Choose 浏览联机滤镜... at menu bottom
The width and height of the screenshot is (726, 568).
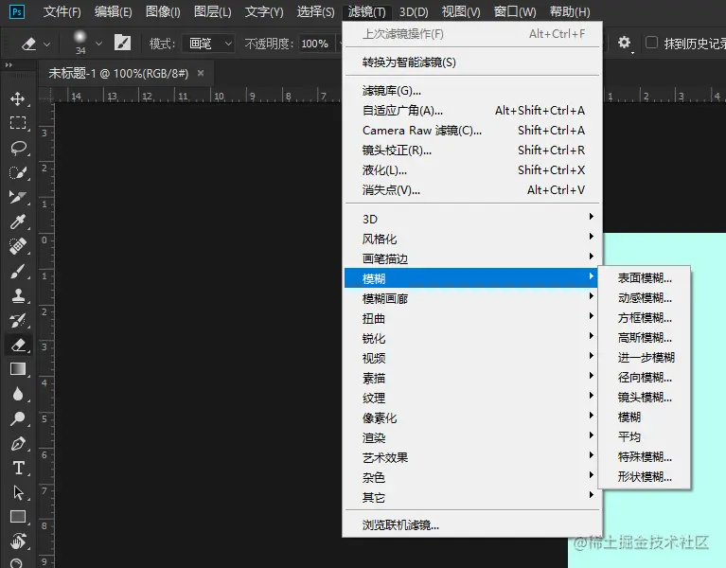471,525
